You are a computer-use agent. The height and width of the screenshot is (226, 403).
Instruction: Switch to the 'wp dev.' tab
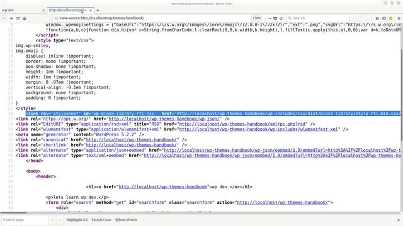coord(23,10)
